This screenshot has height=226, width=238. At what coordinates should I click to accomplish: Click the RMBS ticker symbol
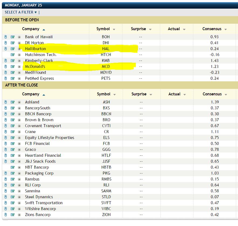106,179
